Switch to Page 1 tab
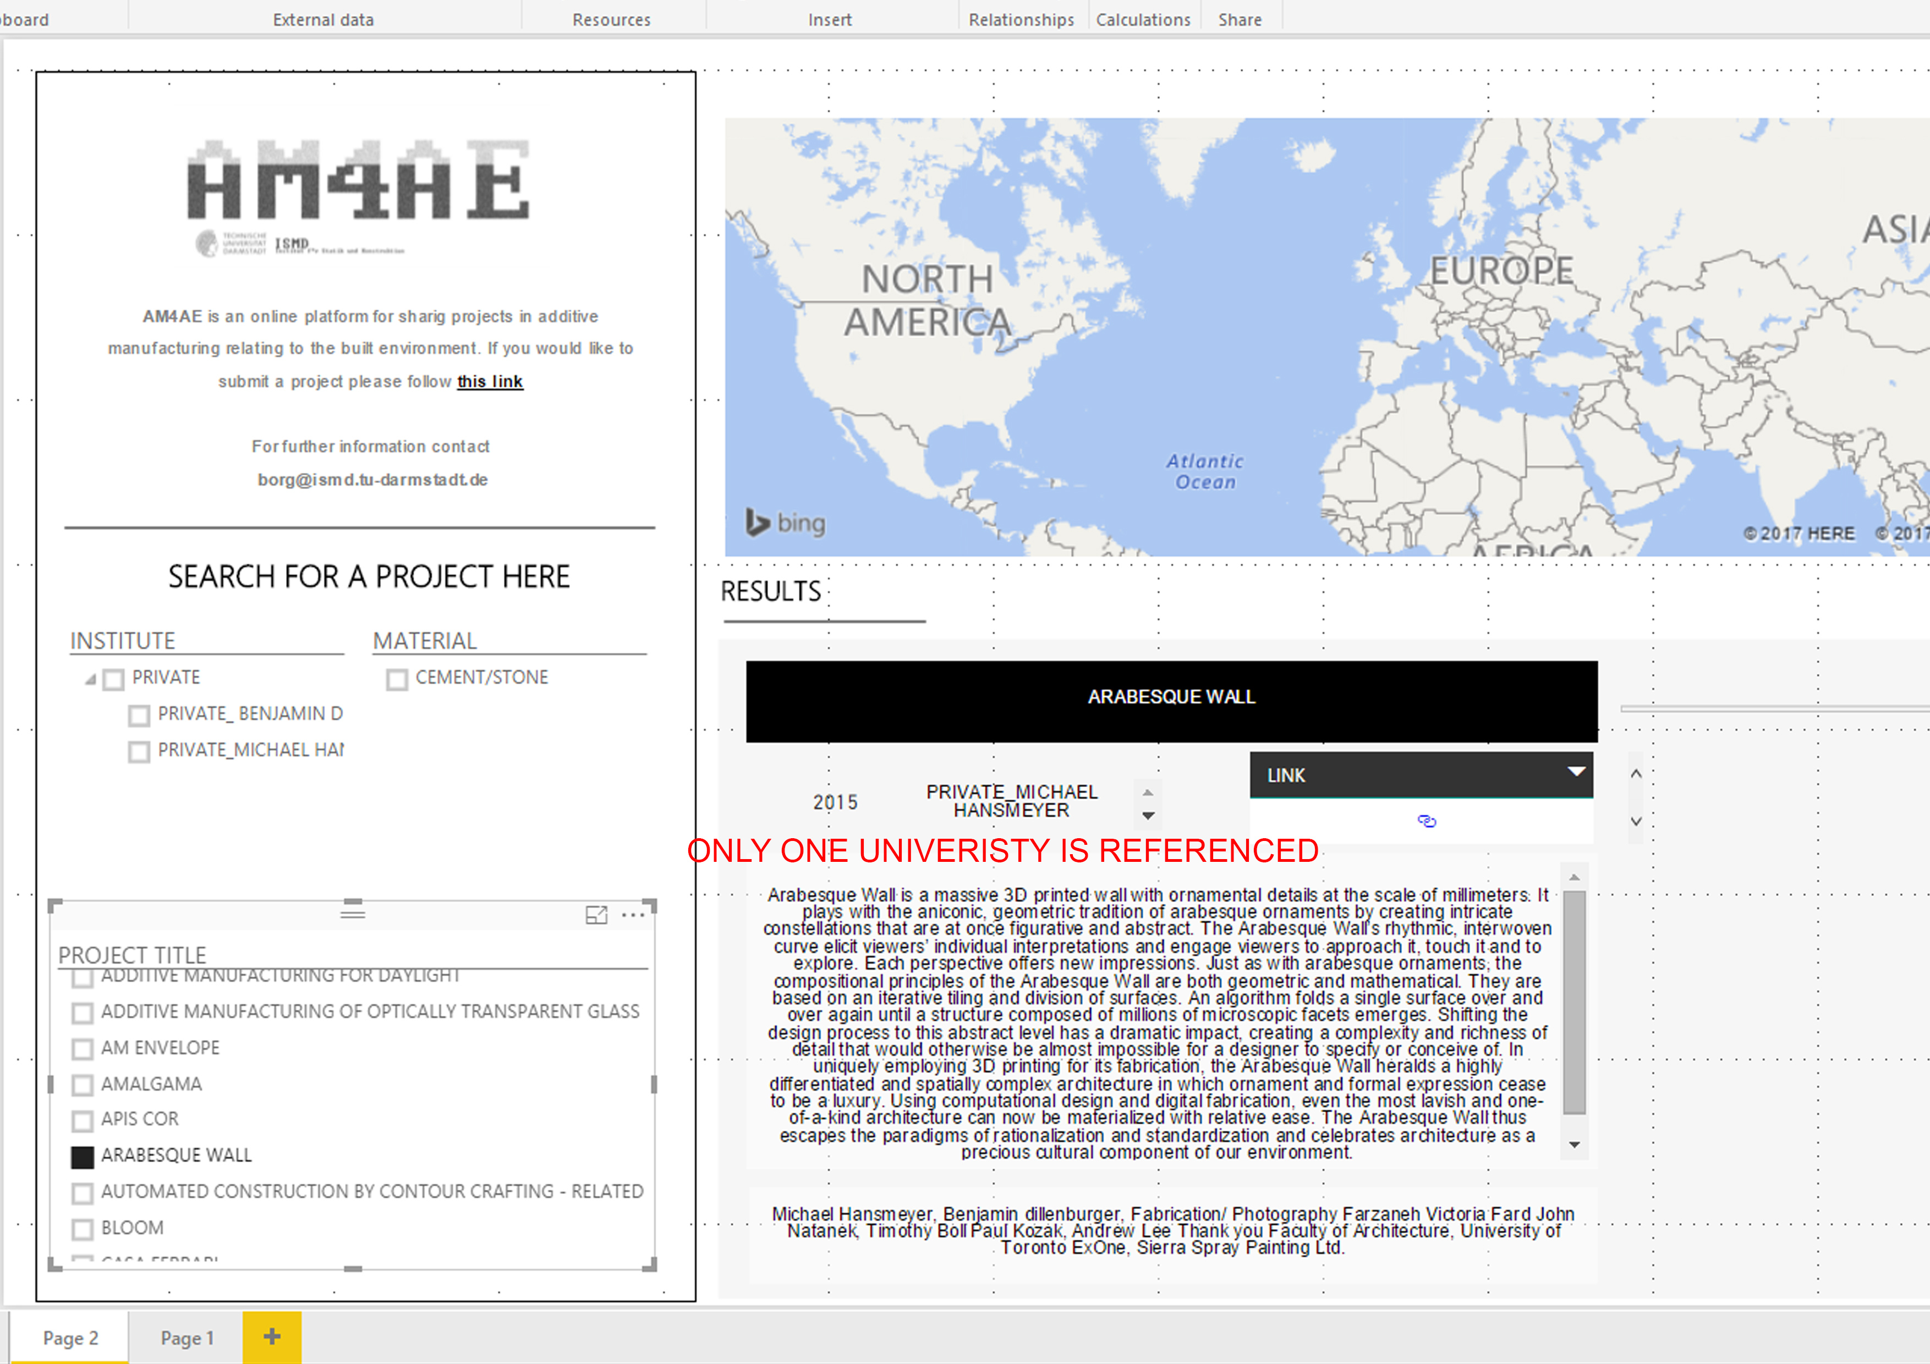 [187, 1337]
